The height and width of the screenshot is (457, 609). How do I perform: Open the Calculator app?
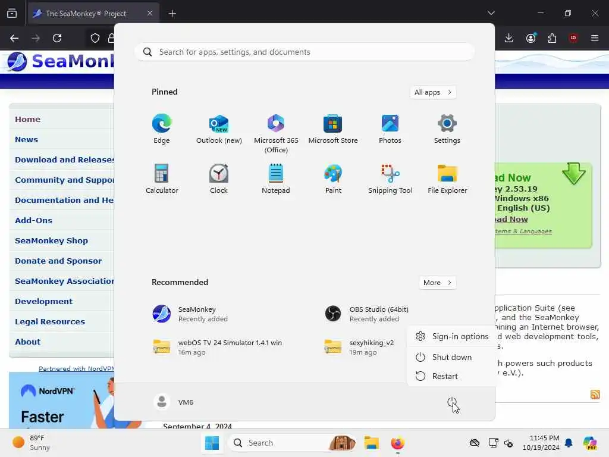162,179
